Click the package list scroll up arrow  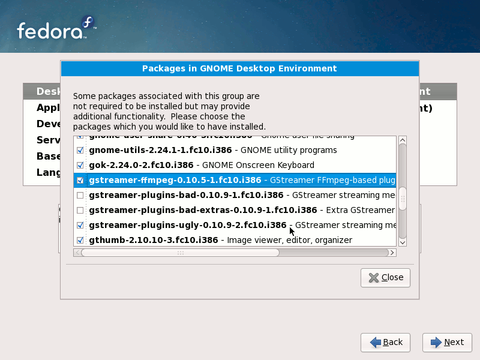(403, 140)
